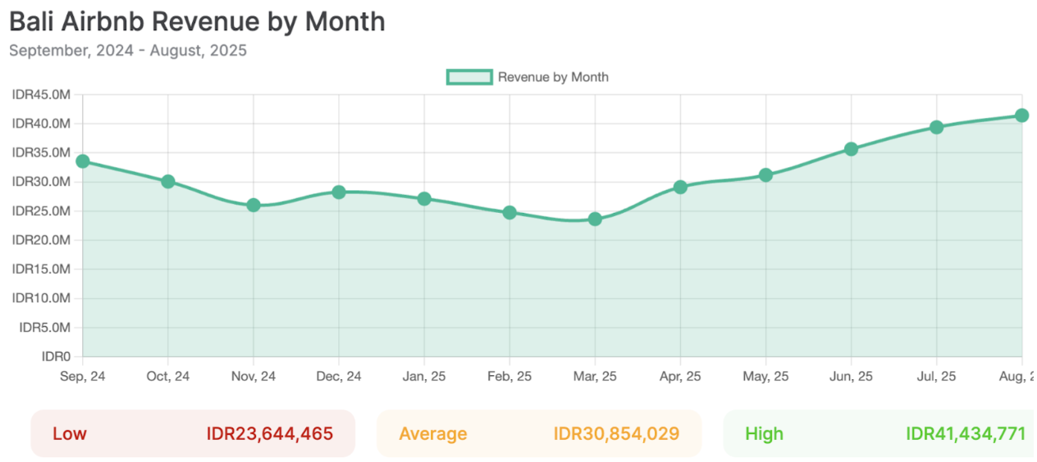Image resolution: width=1037 pixels, height=462 pixels.
Task: Select the Jan, 25 data point
Action: [424, 199]
